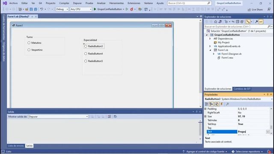Click the Home icon in Solution Explorer
Screen dimensions: 274x154
[215, 22]
